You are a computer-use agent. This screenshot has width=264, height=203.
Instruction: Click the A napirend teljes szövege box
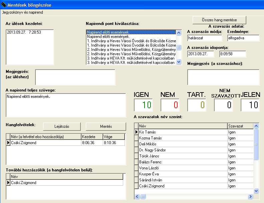click(66, 105)
